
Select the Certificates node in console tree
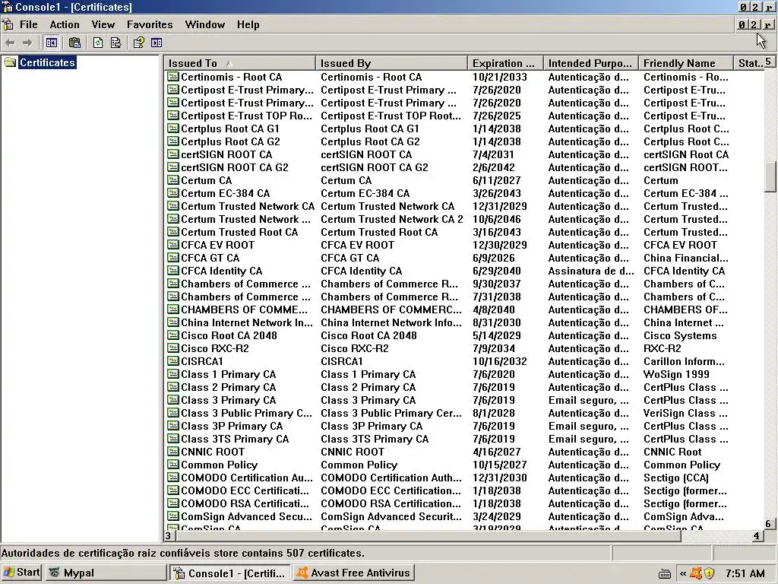point(47,62)
